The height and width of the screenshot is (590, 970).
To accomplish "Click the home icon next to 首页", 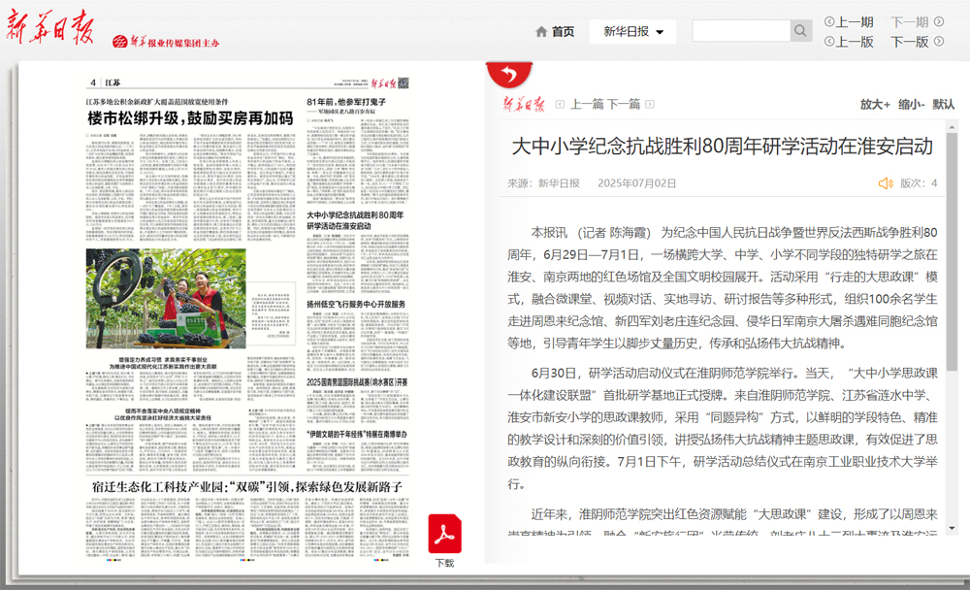I will 541,32.
